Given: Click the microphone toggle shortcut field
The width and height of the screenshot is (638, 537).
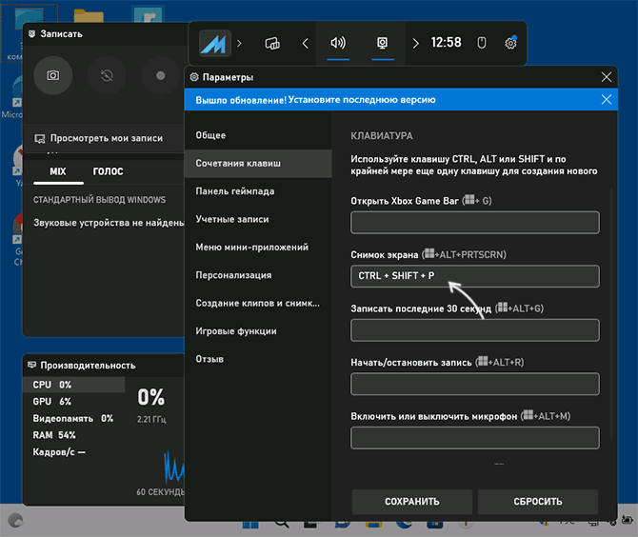Looking at the screenshot, I should pos(475,438).
